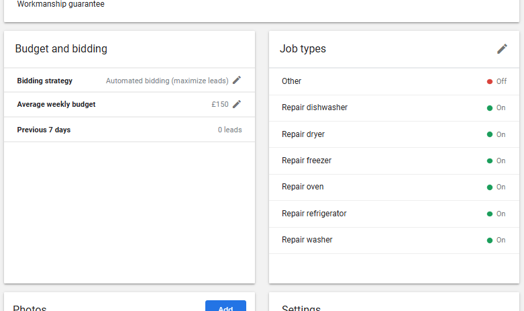Screen dimensions: 524x311
Task: Click the Previous 7 days leads row
Action: click(x=129, y=130)
